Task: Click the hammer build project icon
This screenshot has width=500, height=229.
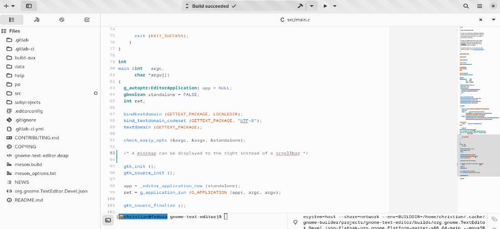Action: pyautogui.click(x=300, y=6)
